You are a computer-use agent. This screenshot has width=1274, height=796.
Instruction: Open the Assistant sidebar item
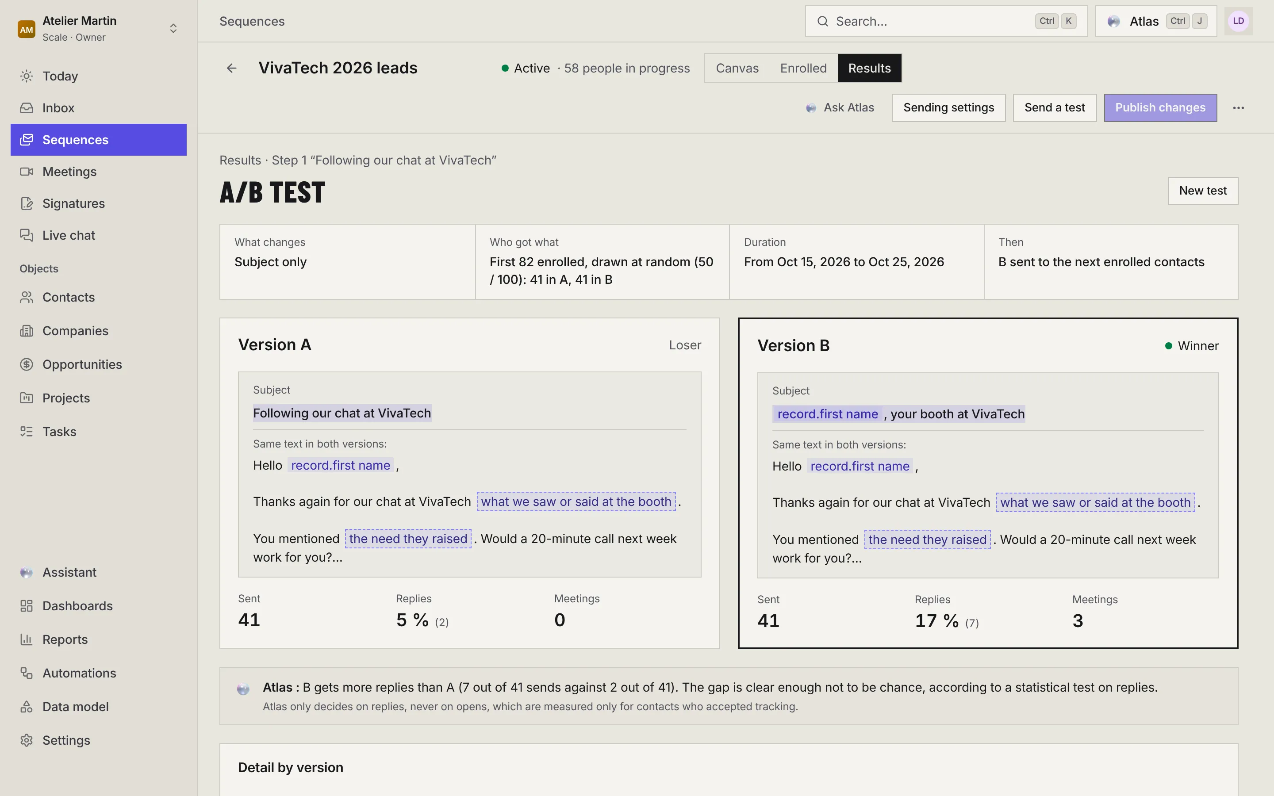(x=99, y=572)
